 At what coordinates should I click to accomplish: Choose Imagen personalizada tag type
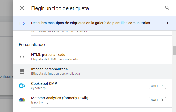(93, 72)
